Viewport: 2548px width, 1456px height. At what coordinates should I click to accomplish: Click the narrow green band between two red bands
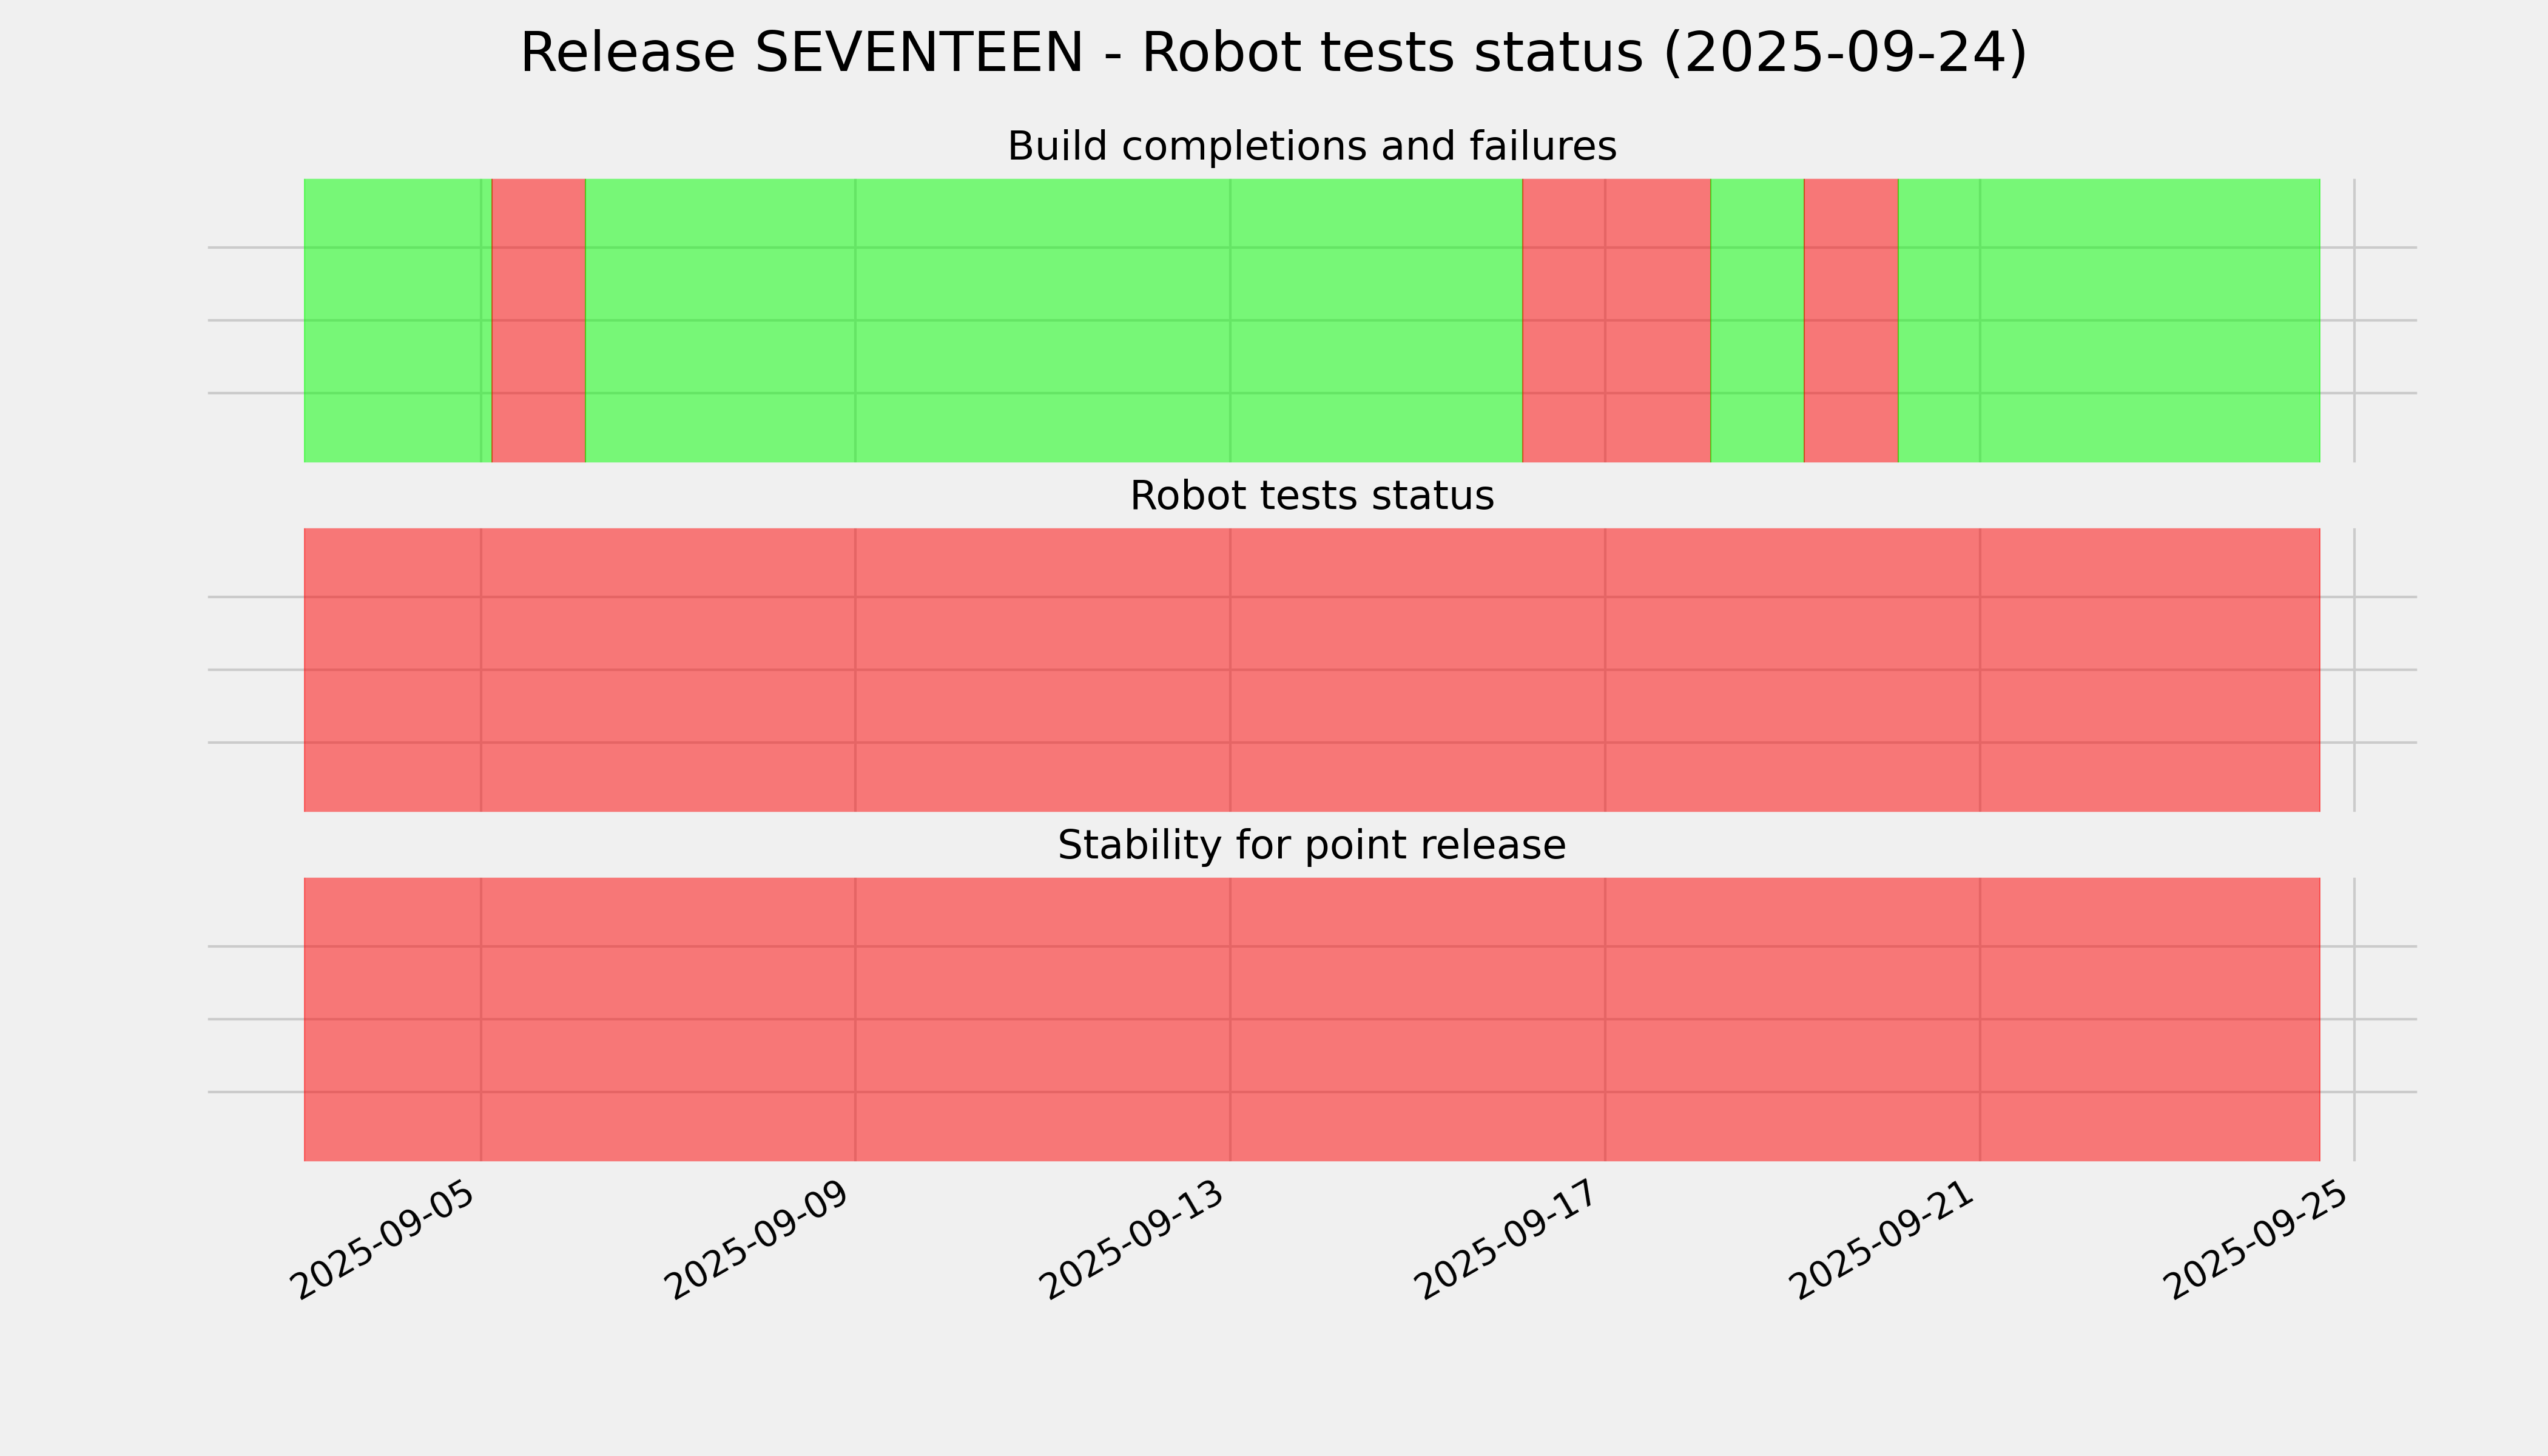click(1757, 320)
